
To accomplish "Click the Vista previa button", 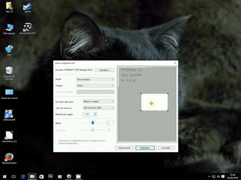I will click(x=124, y=148).
